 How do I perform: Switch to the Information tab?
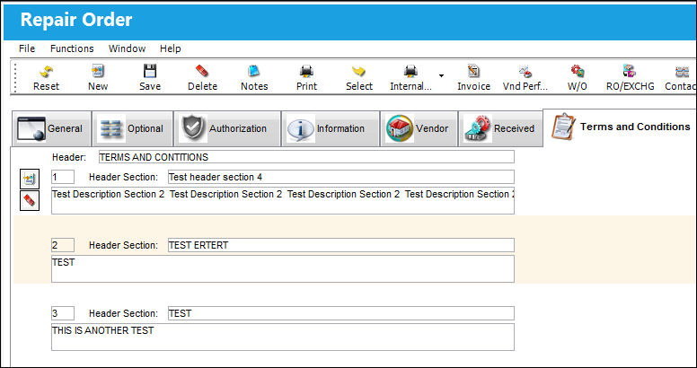click(331, 129)
